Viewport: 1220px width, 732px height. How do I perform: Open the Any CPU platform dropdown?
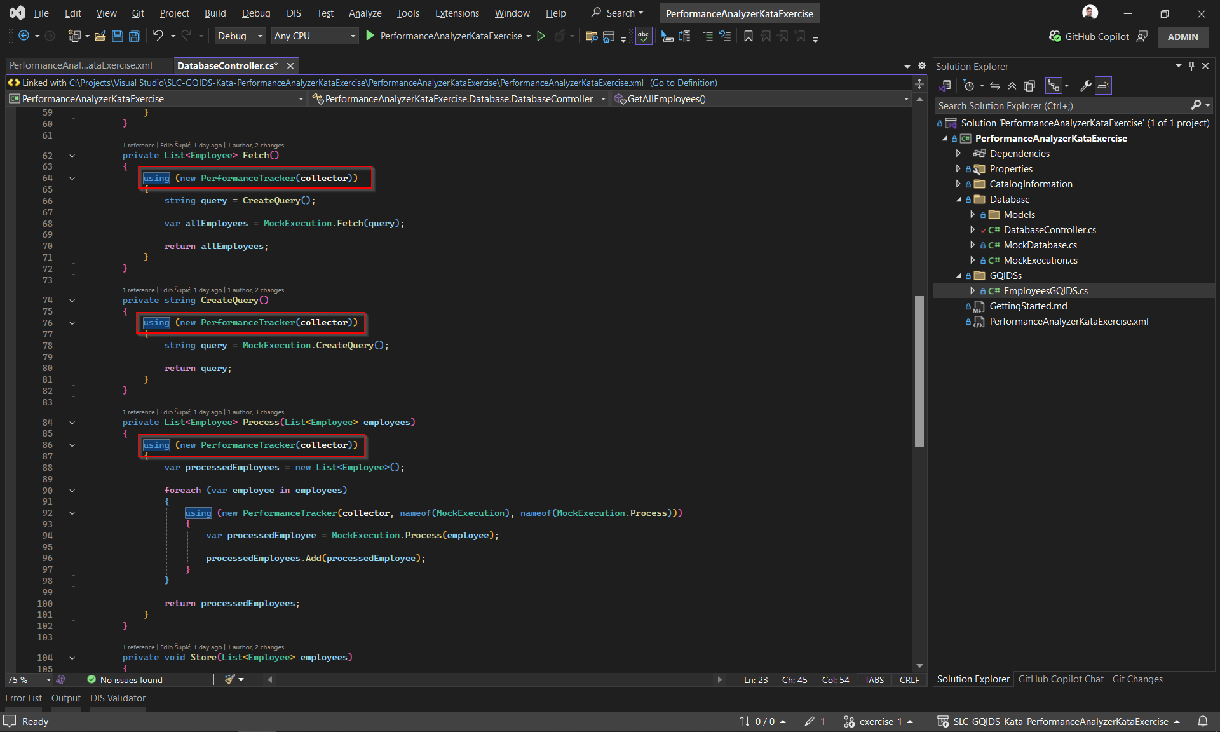tap(315, 36)
